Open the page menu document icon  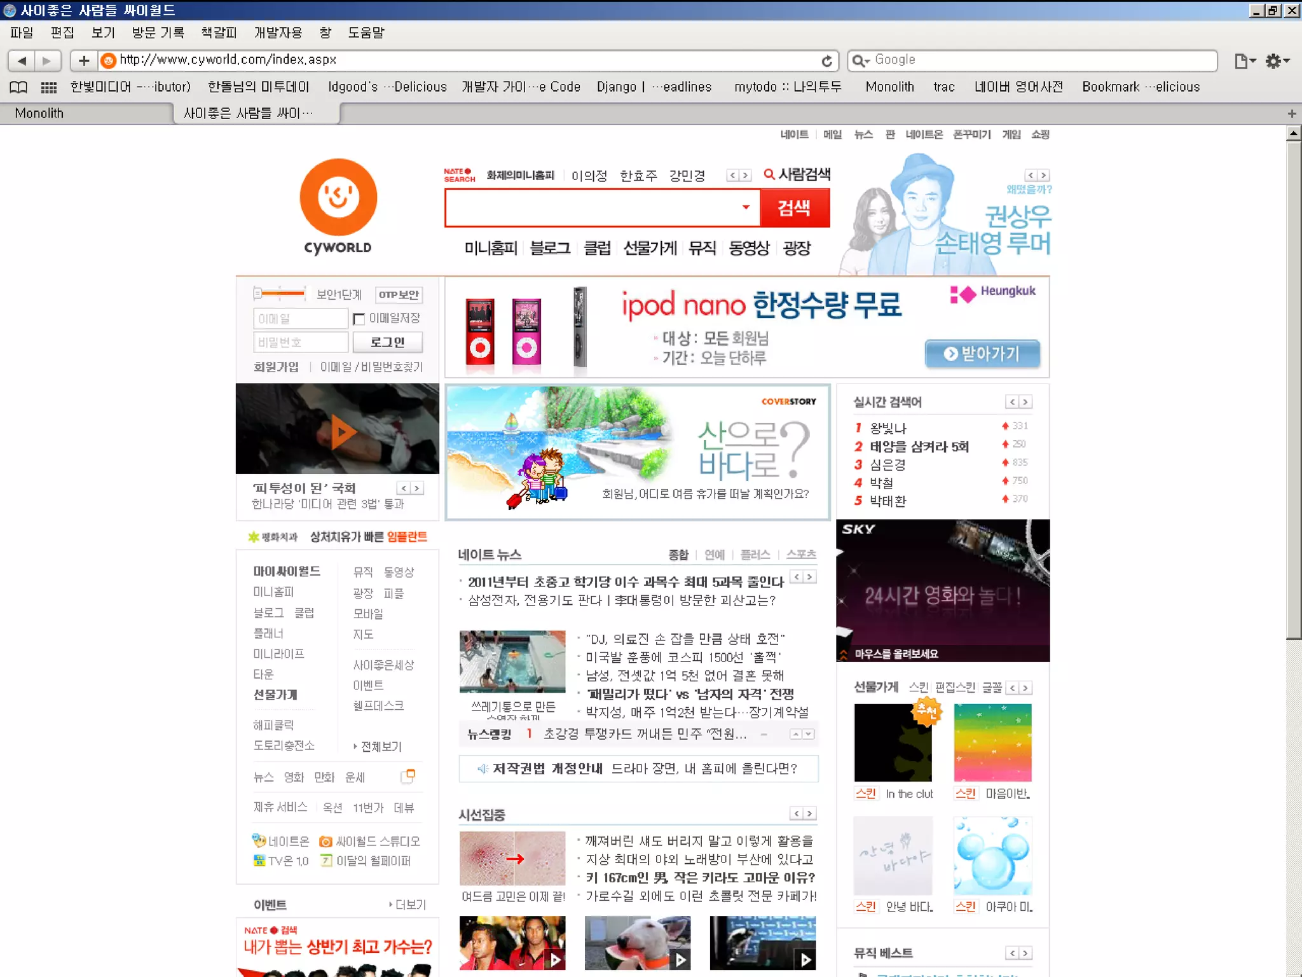coord(1244,60)
